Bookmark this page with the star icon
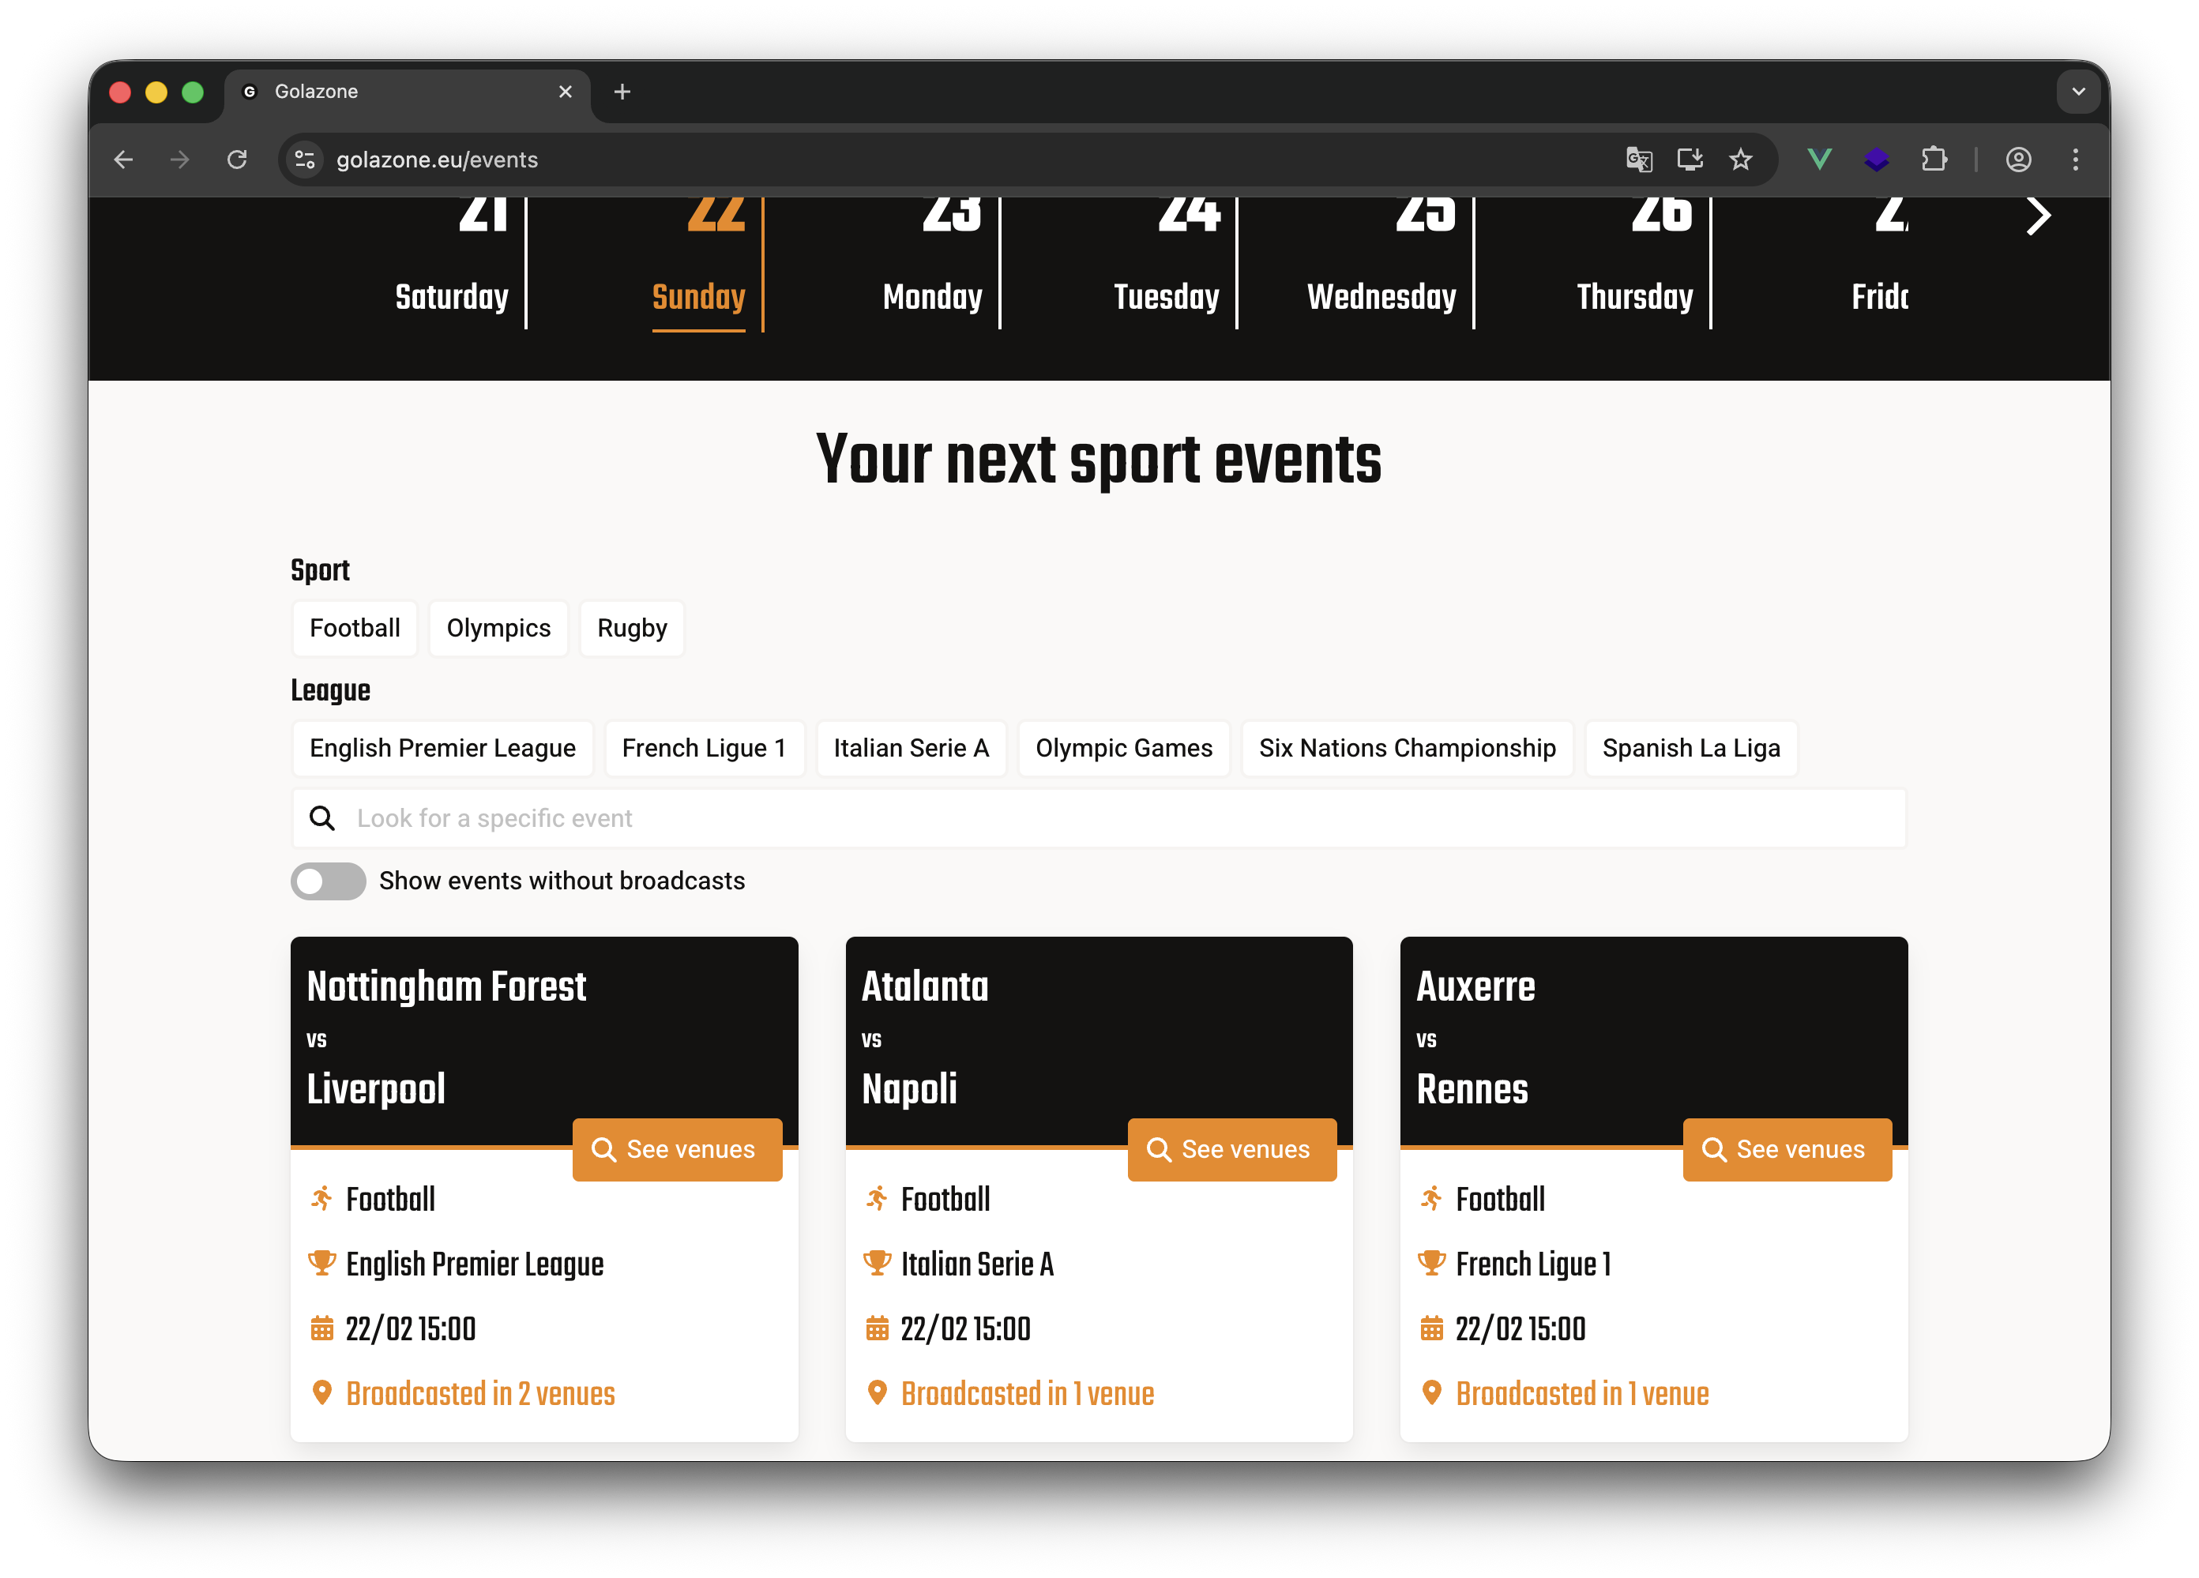2199x1578 pixels. pos(1740,160)
